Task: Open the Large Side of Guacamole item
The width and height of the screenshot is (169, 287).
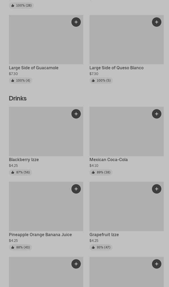Action: click(x=34, y=68)
